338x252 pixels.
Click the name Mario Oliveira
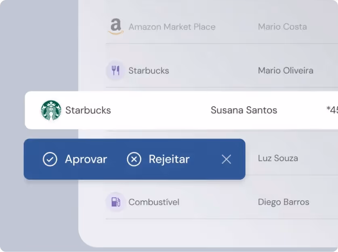285,71
